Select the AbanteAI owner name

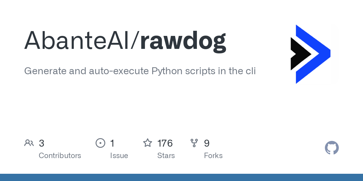coord(77,40)
